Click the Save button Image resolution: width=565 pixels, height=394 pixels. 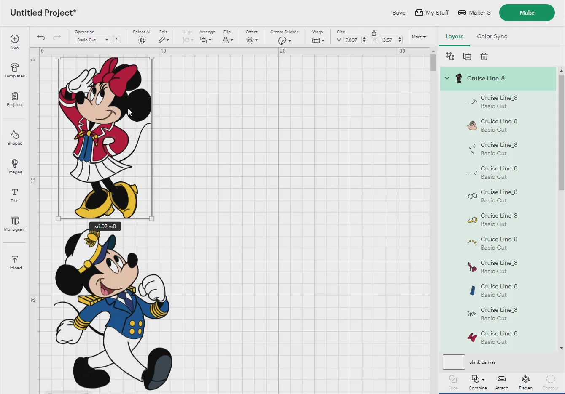(x=399, y=13)
